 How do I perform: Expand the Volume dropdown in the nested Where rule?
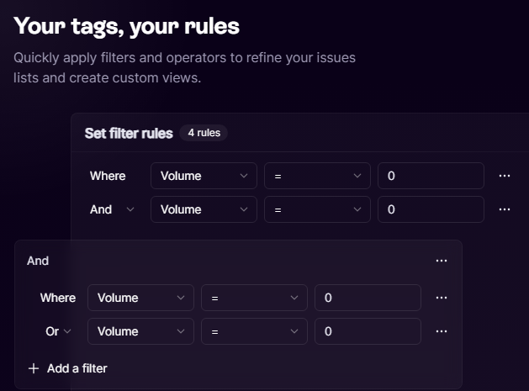pos(140,298)
